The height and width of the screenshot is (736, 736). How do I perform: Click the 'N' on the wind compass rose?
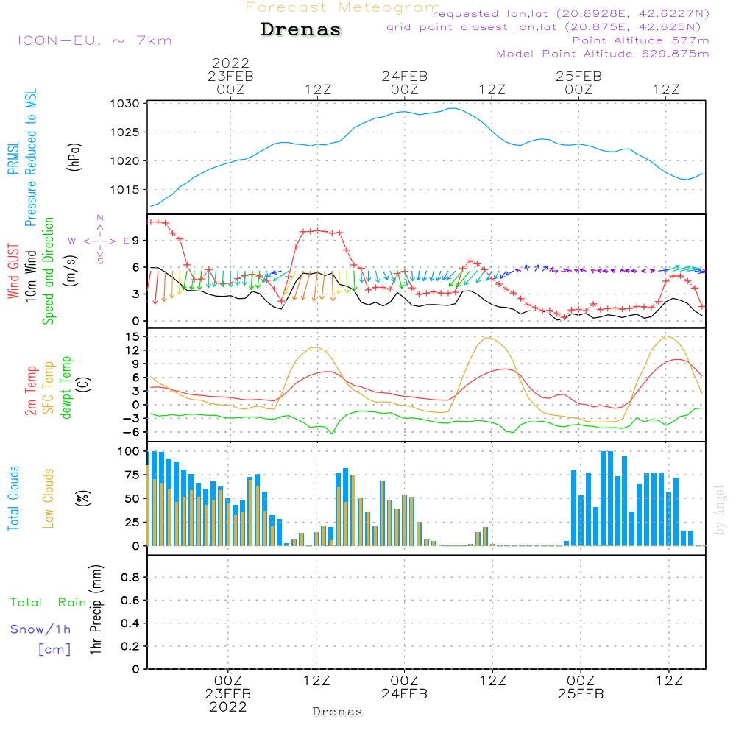click(x=100, y=218)
